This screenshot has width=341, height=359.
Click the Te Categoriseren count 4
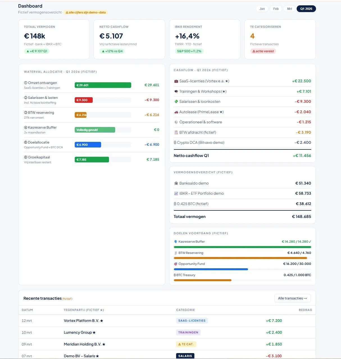(x=253, y=36)
